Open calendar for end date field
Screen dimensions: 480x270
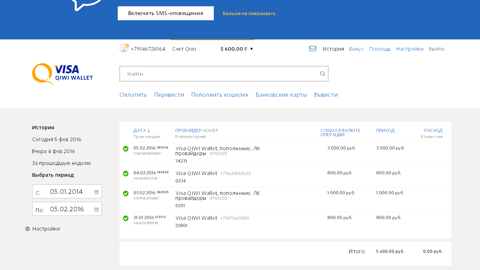[x=96, y=210]
